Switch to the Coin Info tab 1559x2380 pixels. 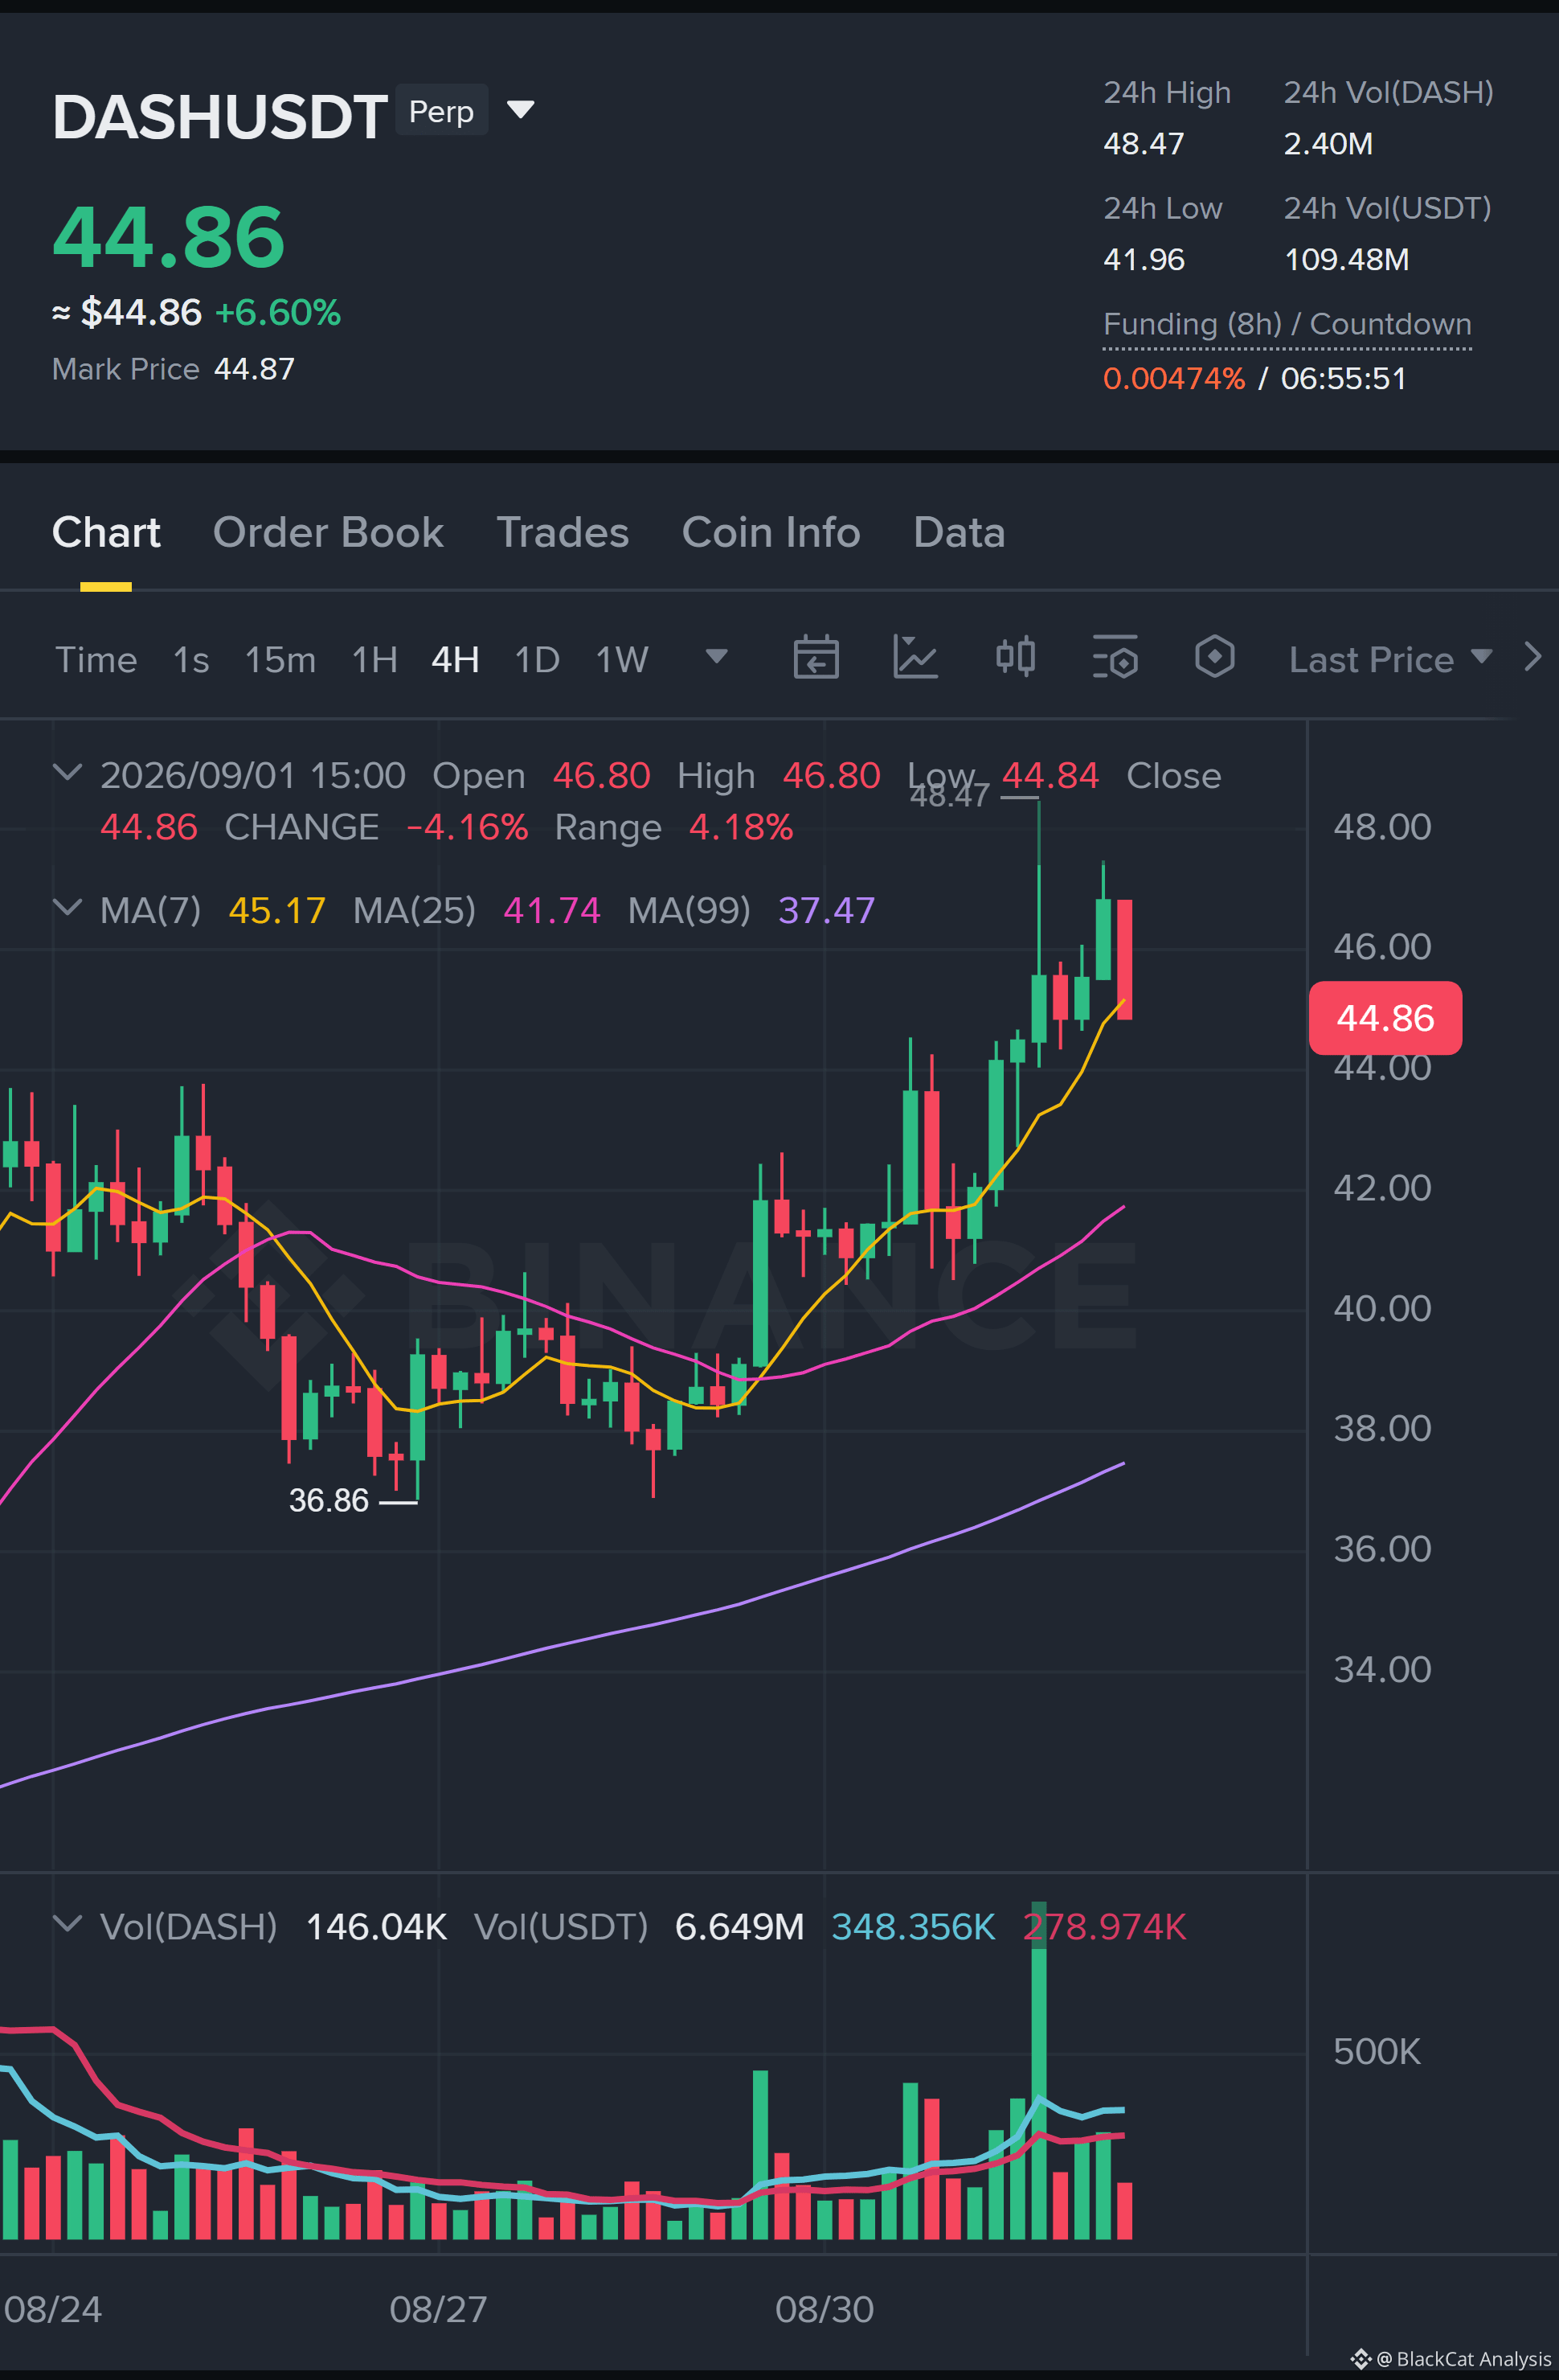(x=771, y=533)
